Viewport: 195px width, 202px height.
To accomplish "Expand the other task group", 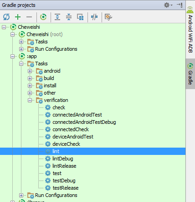I will tap(30, 93).
